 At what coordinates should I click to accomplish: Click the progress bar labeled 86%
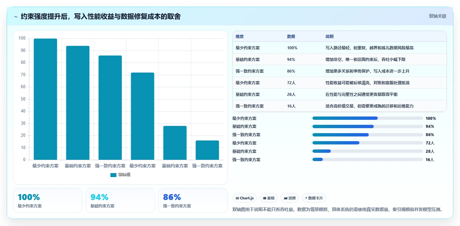pos(368,135)
